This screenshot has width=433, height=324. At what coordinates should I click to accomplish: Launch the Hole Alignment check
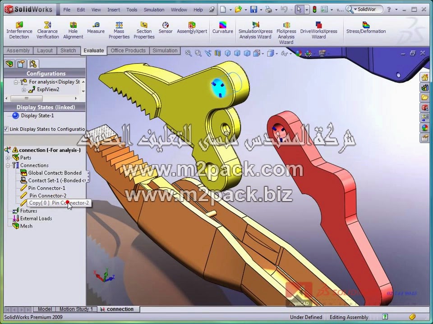73,30
